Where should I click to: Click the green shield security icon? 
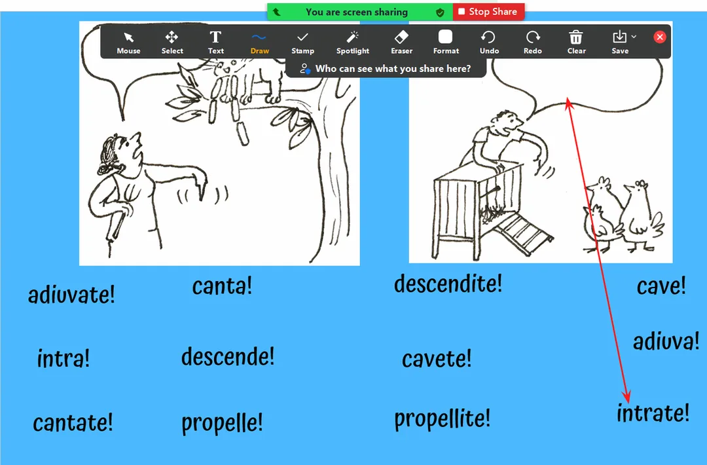(440, 12)
